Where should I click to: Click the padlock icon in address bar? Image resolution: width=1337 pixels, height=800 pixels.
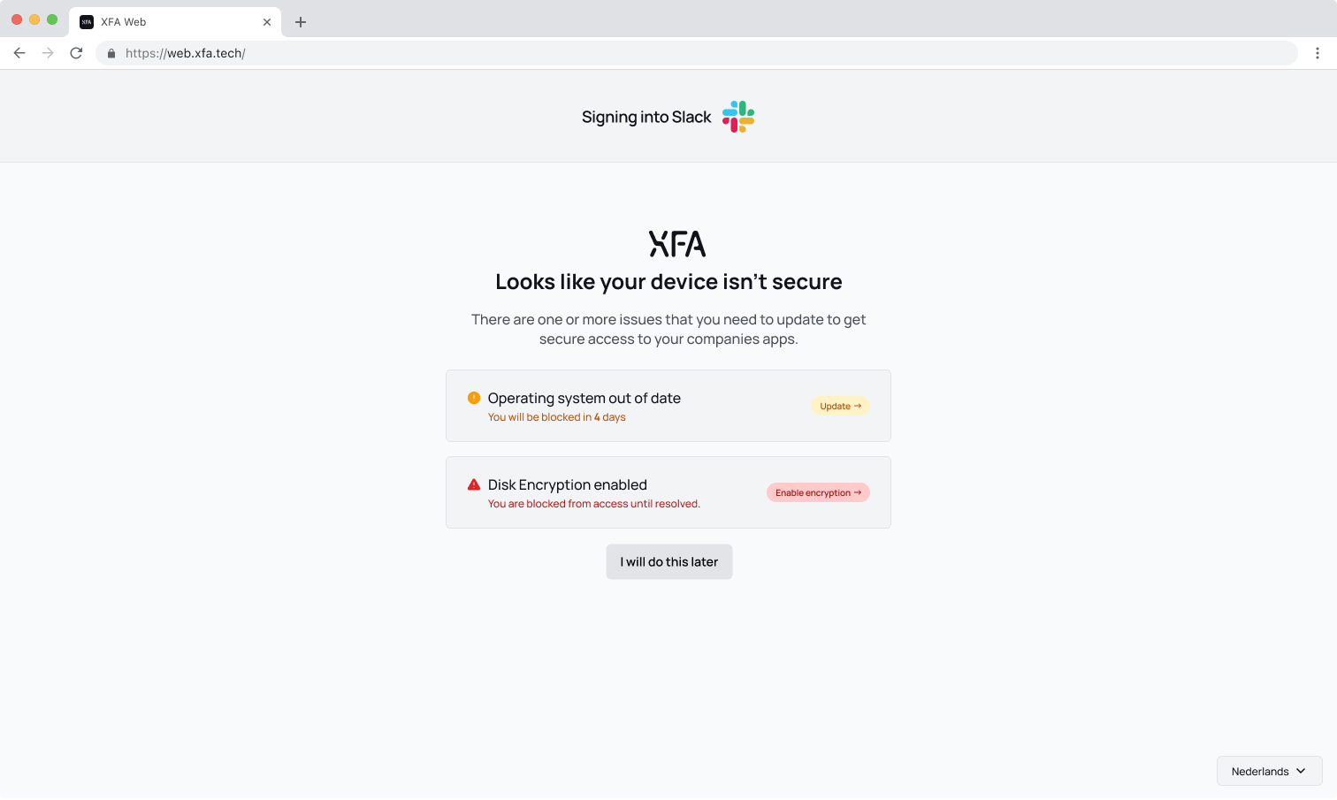[111, 53]
